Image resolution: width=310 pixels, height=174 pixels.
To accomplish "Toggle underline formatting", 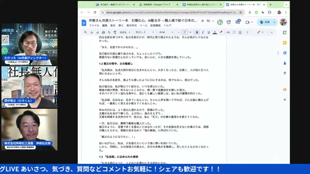I will 209,32.
